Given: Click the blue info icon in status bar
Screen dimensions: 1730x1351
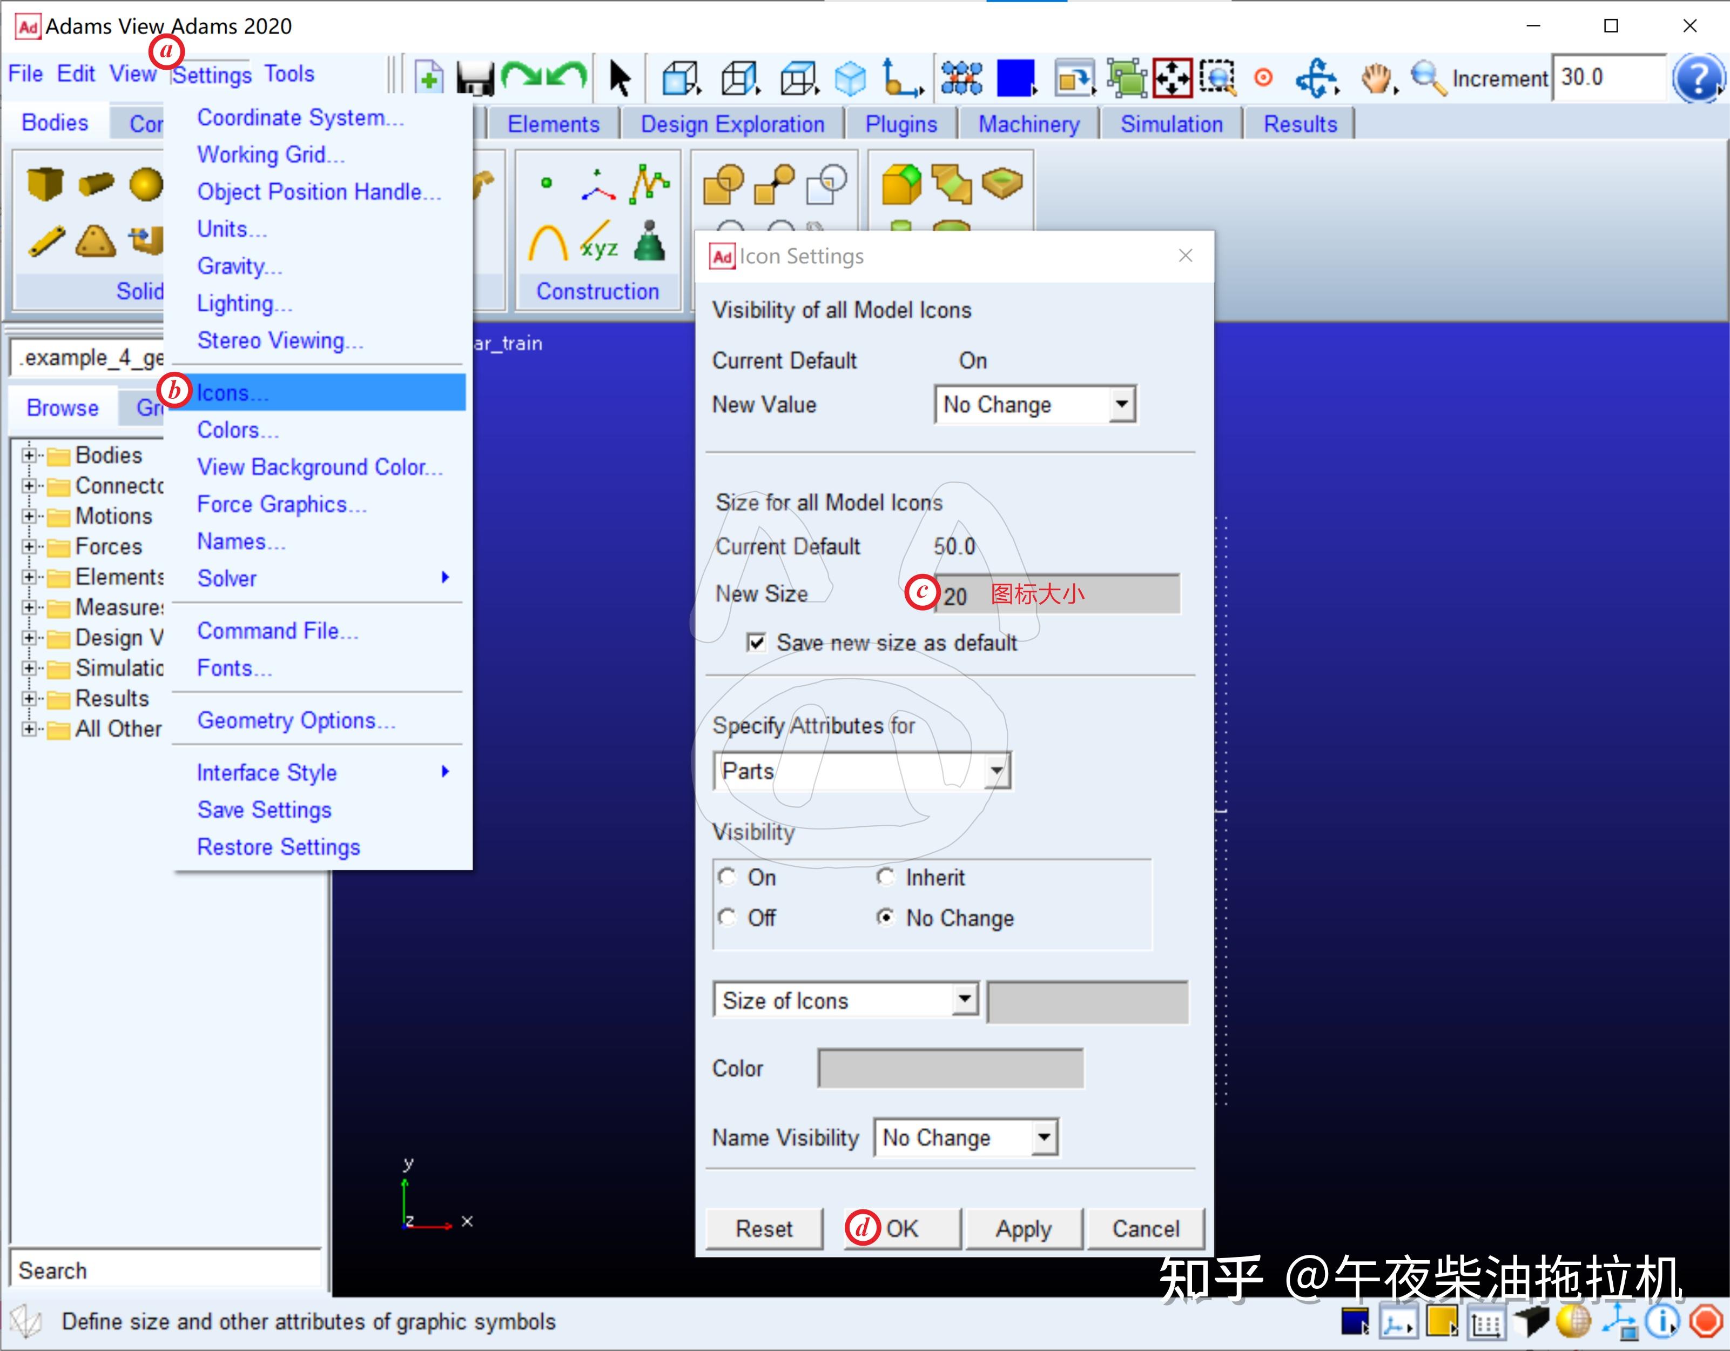Looking at the screenshot, I should (x=1662, y=1322).
